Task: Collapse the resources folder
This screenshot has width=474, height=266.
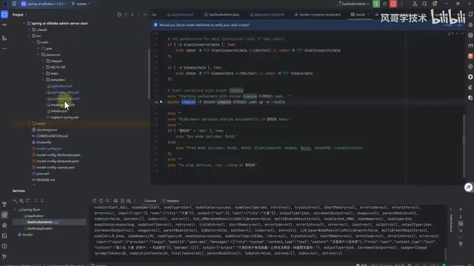Action: pos(39,55)
